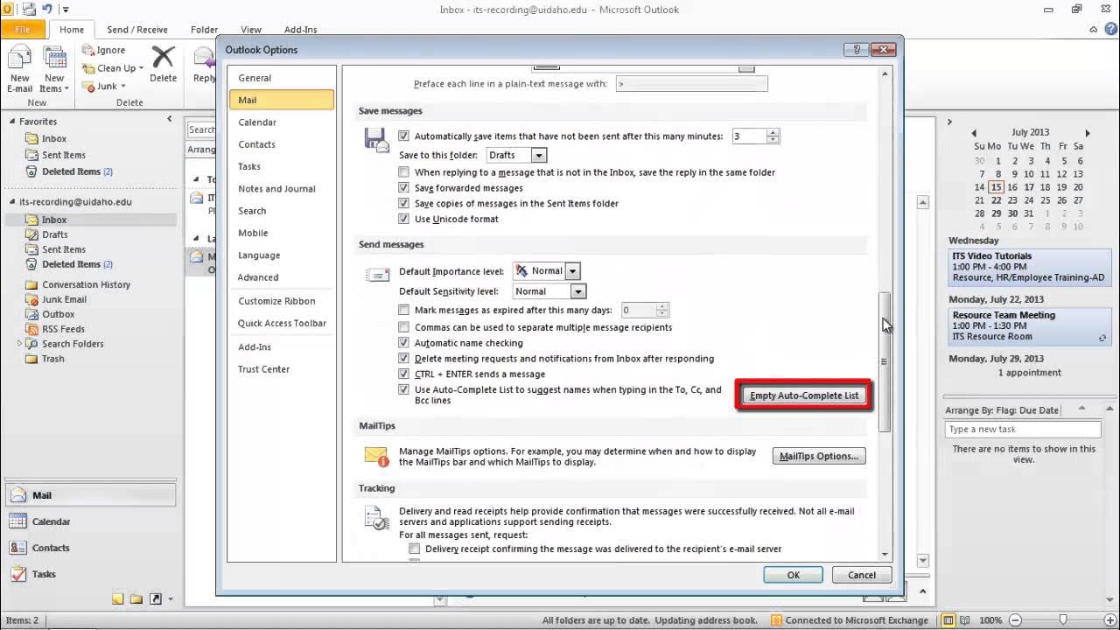
Task: Open Contacts module in navigation pane
Action: 91,548
